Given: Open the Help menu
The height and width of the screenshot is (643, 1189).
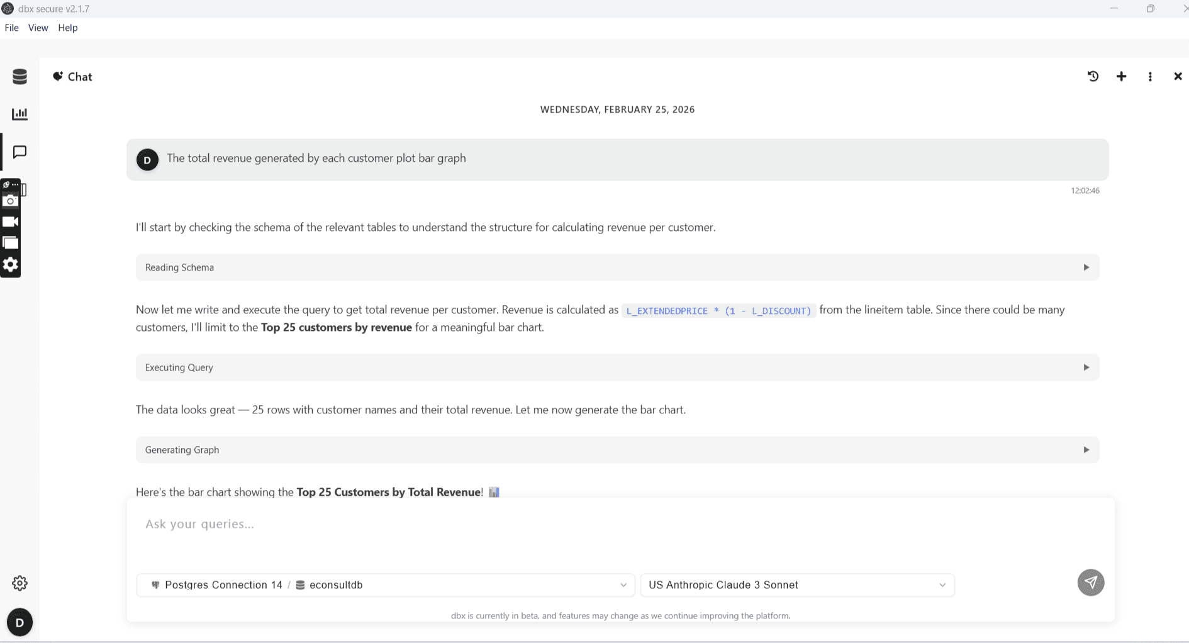Looking at the screenshot, I should tap(67, 28).
